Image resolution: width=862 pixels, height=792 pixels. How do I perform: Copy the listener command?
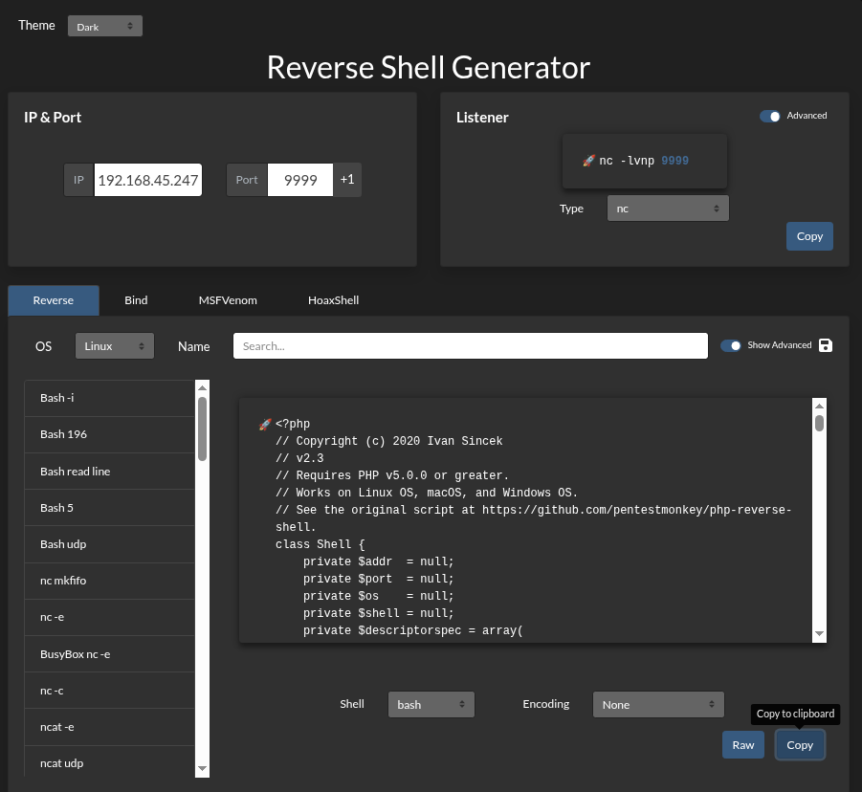coord(809,236)
